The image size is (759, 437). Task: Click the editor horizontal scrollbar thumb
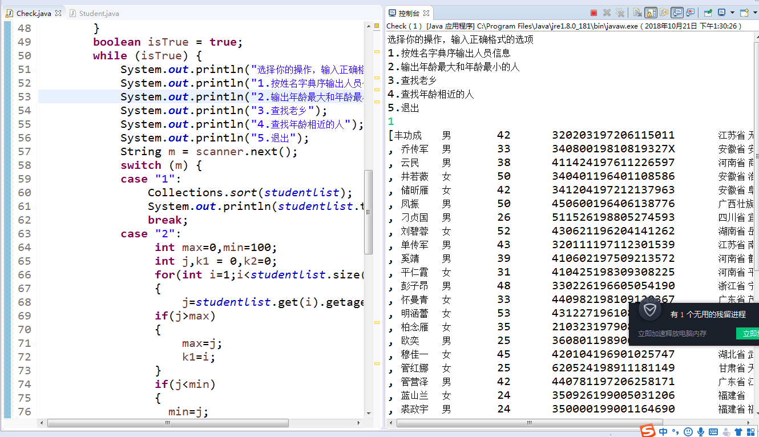pos(168,423)
